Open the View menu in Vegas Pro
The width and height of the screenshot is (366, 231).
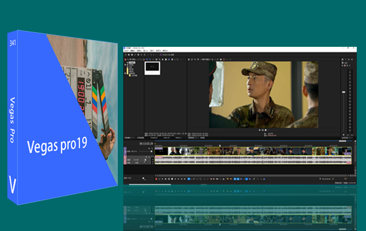(139, 50)
